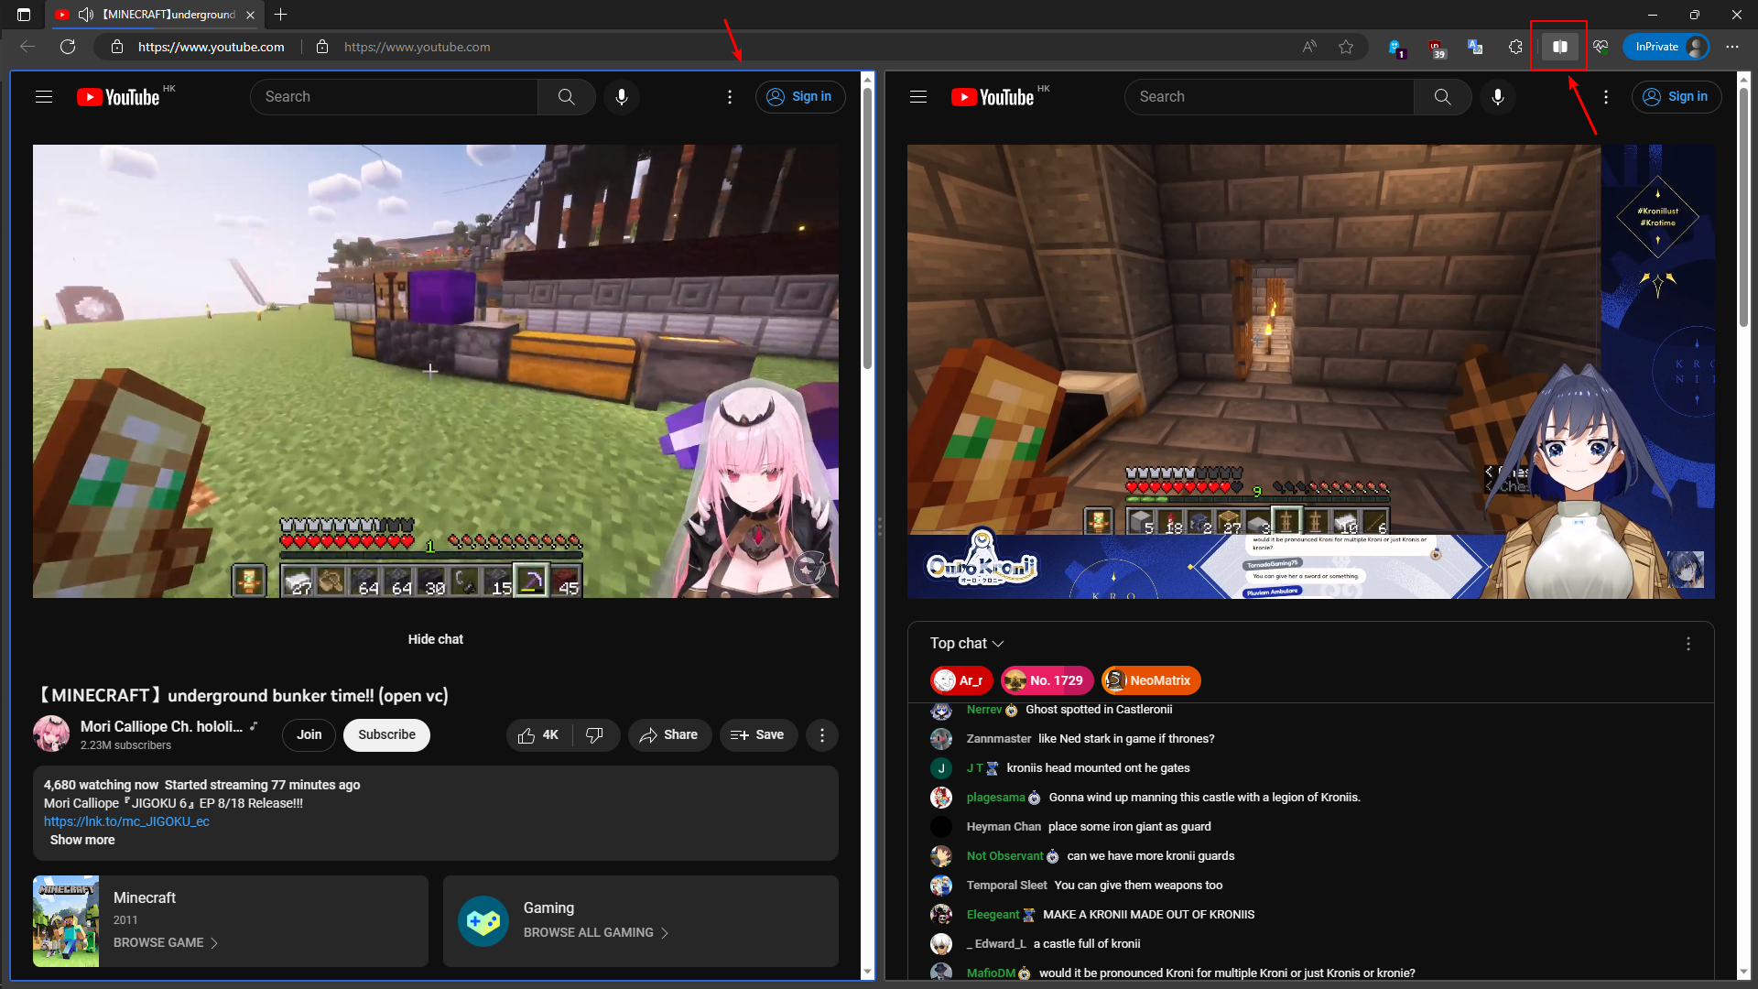Start voice search in right pane
The height and width of the screenshot is (989, 1758).
click(1498, 97)
